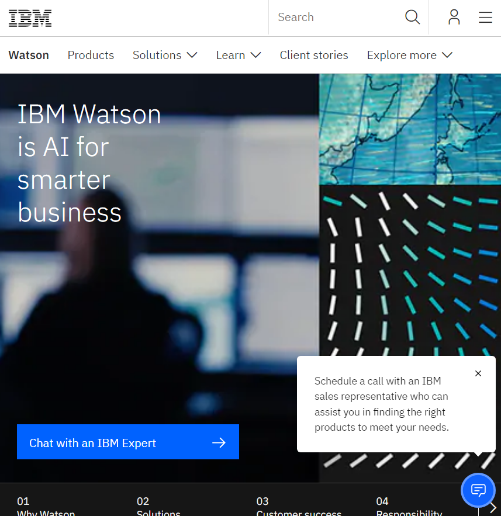Open the user profile icon
Image resolution: width=501 pixels, height=516 pixels.
(454, 17)
